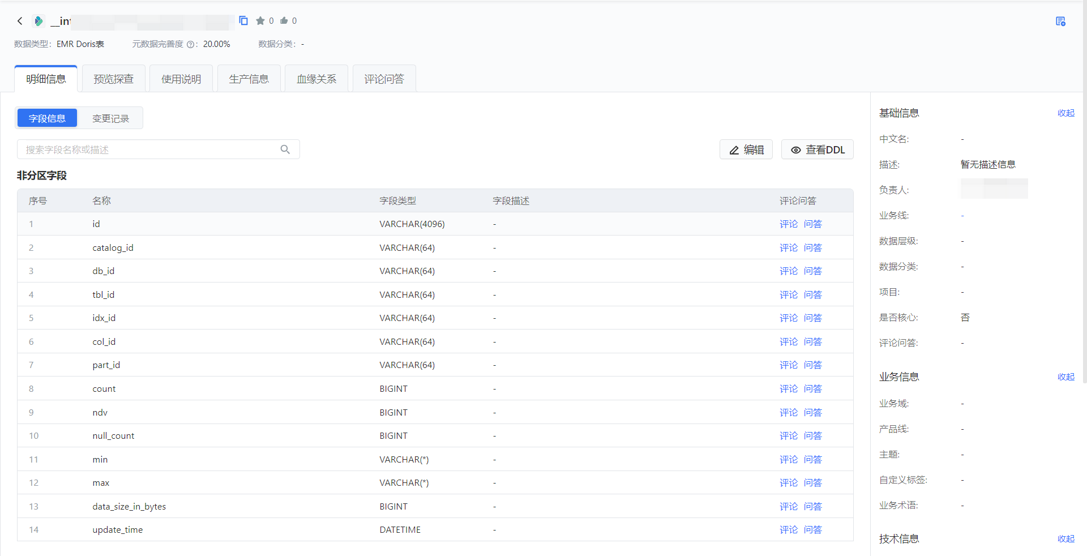Open the top-right document settings icon
The height and width of the screenshot is (556, 1087).
click(x=1060, y=22)
